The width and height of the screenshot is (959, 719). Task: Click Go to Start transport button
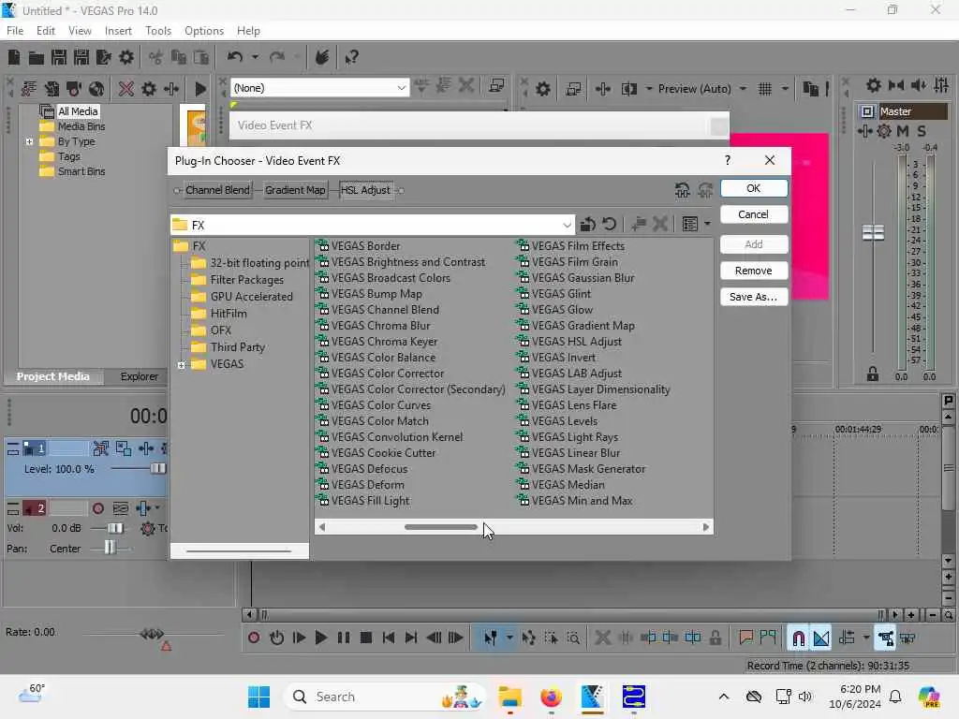coord(389,638)
